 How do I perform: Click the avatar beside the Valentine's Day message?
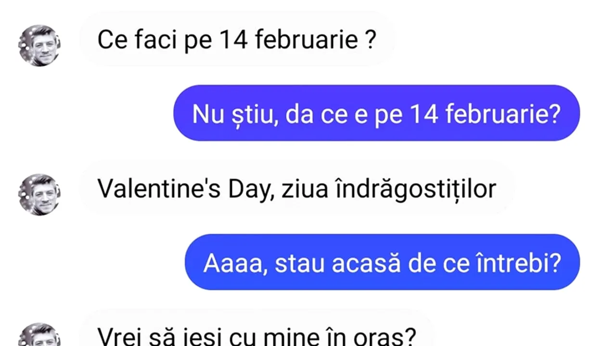click(40, 195)
